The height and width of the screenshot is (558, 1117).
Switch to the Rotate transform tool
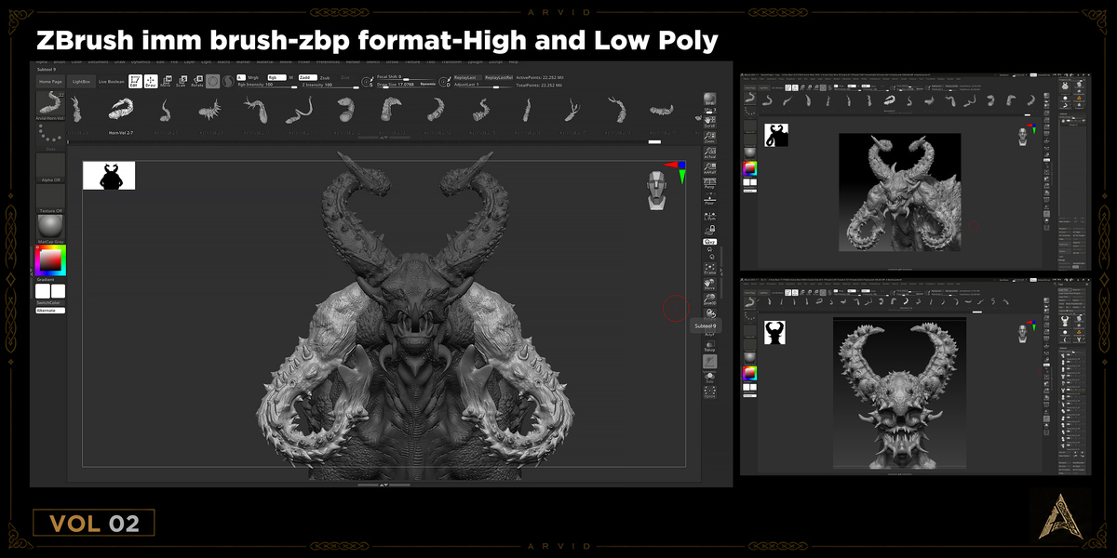pos(197,82)
